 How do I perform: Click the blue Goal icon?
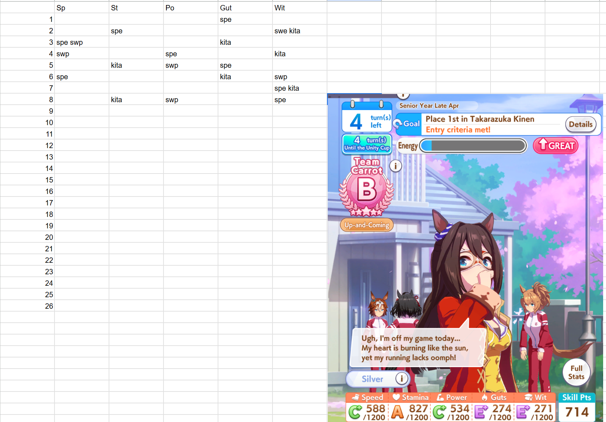click(407, 124)
